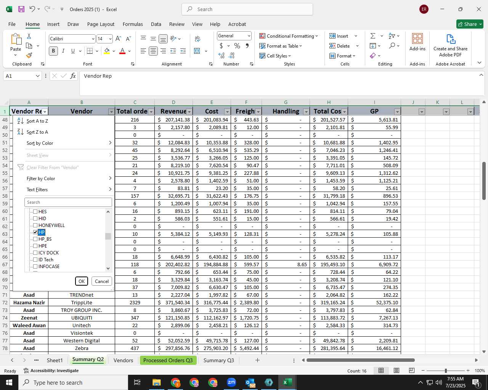Toggle Italic formatting
Image resolution: width=488 pixels, height=390 pixels.
63,51
